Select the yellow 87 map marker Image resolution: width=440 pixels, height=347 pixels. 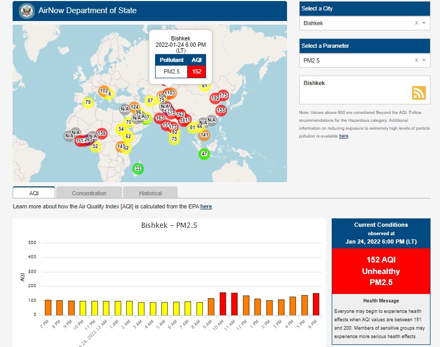click(x=150, y=100)
